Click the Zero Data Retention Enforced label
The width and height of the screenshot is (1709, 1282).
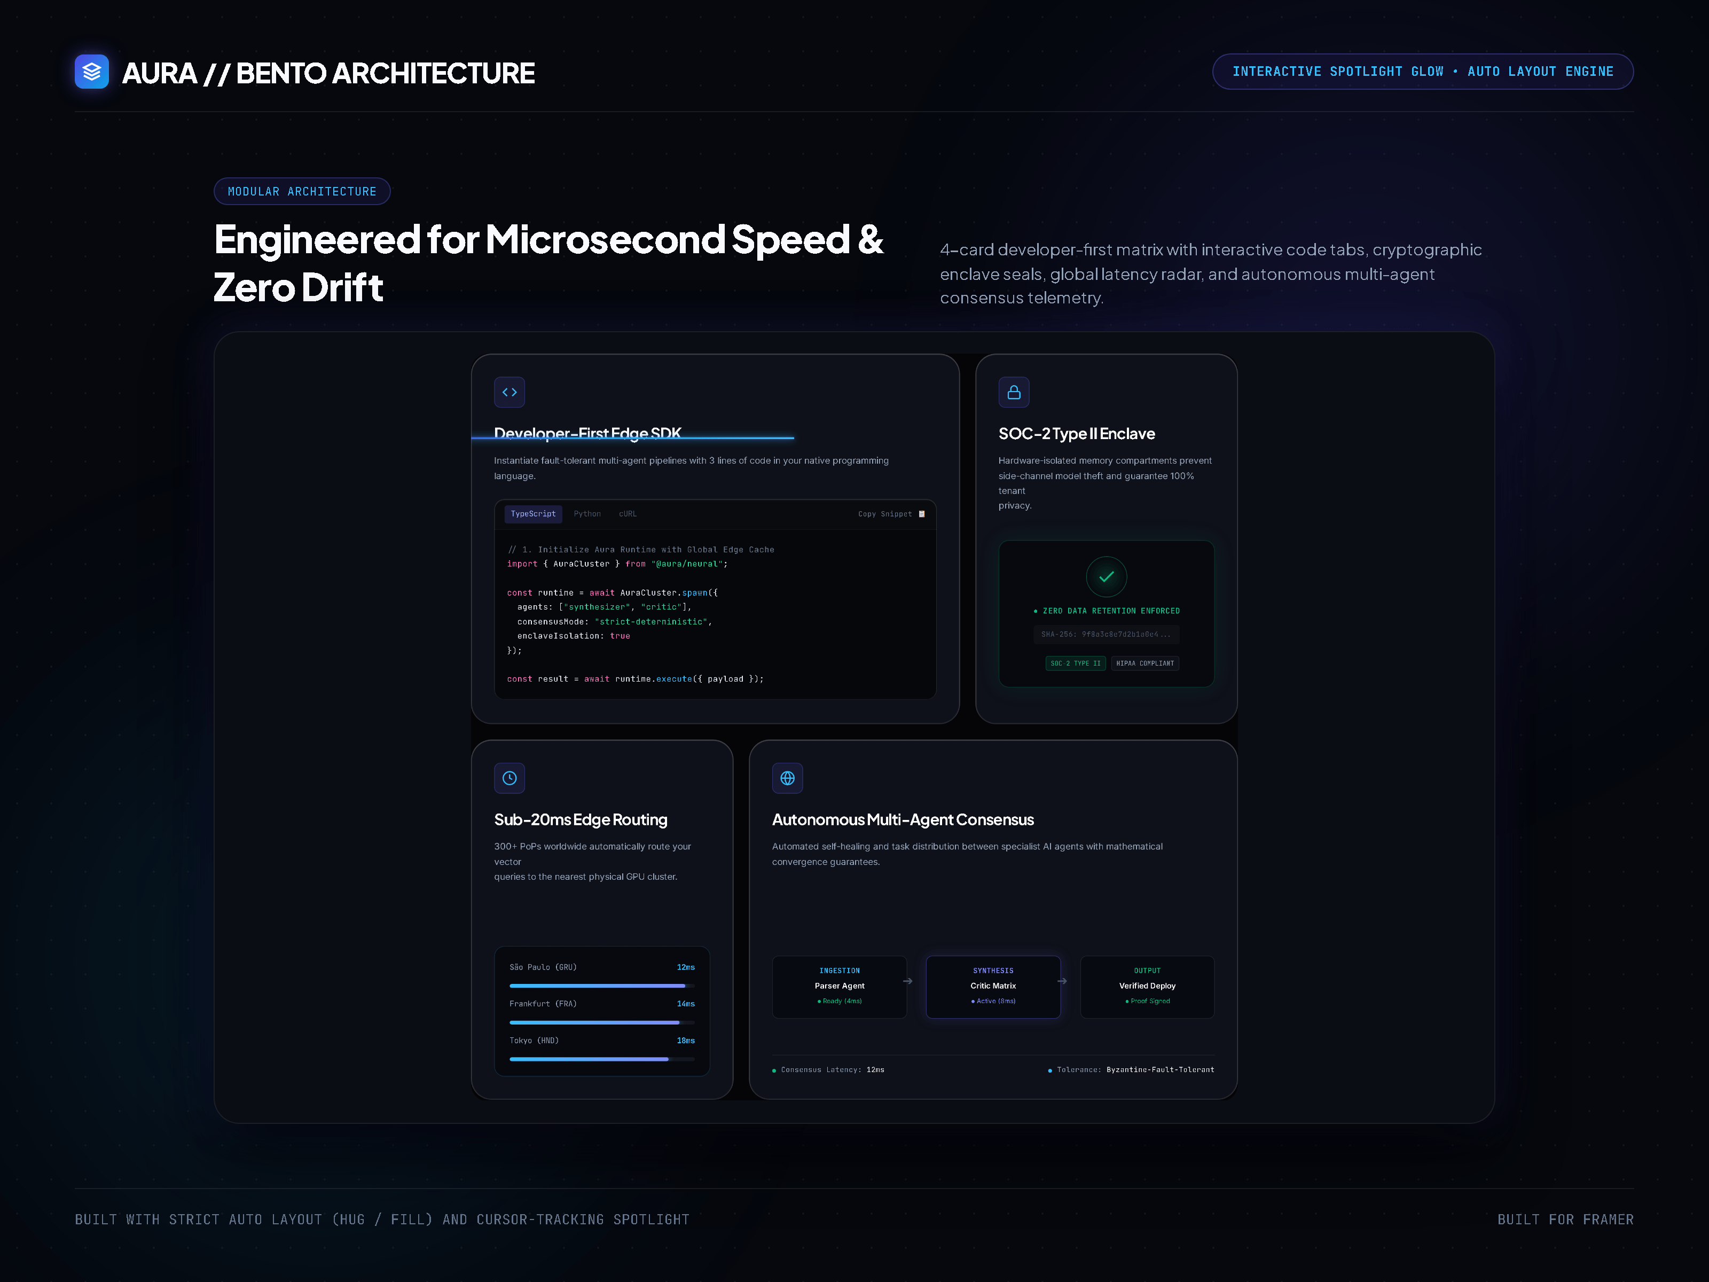(1107, 611)
